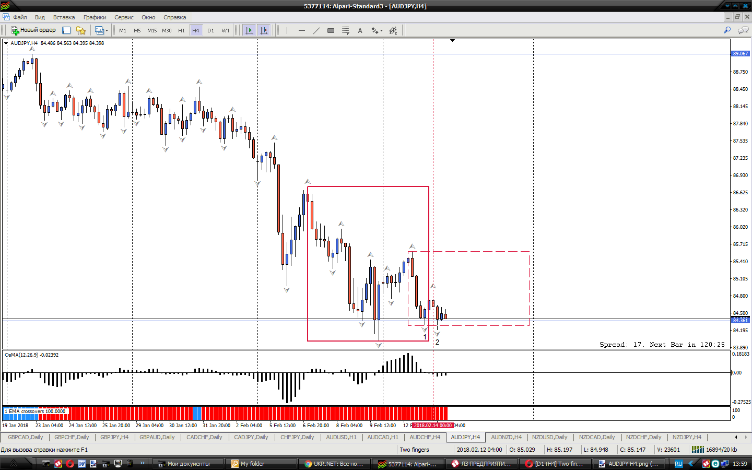Open arrows objects dropdown
The image size is (752, 470).
click(377, 30)
